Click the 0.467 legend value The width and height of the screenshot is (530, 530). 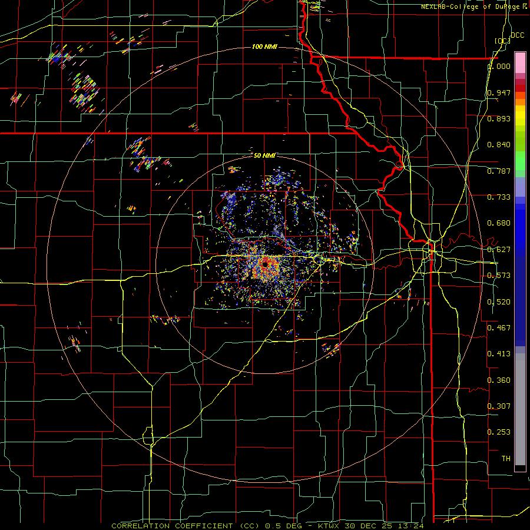[x=499, y=328]
